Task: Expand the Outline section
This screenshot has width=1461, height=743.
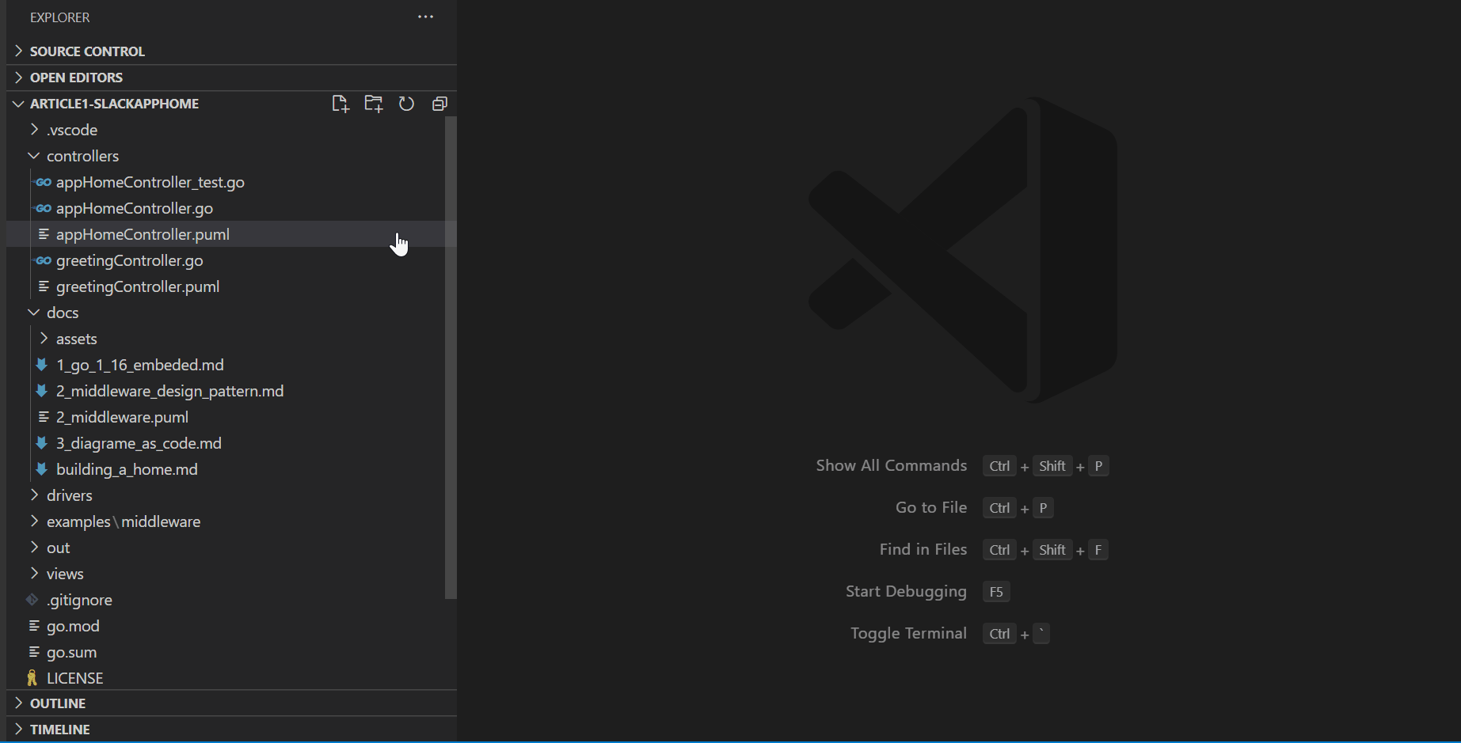Action: [231, 703]
